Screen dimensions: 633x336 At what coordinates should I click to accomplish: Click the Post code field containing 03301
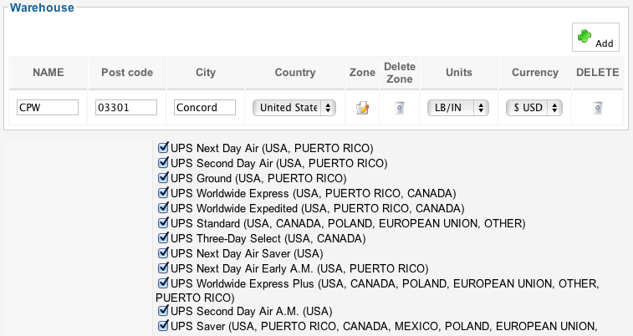pyautogui.click(x=126, y=108)
